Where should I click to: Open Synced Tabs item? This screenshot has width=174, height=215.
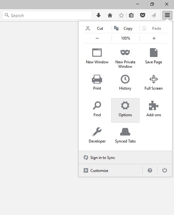click(125, 136)
